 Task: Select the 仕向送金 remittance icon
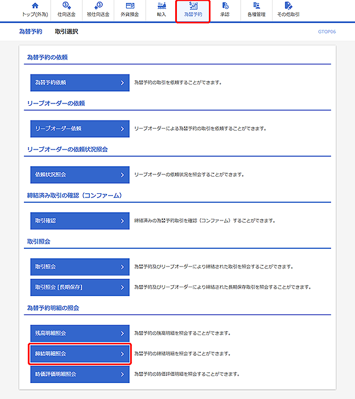(66, 5)
